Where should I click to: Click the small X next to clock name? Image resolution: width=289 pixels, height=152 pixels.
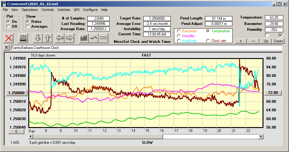coord(6,47)
